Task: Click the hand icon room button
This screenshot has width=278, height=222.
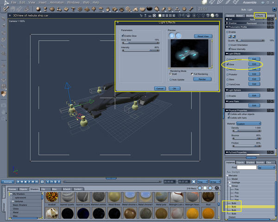Action: [205, 2]
